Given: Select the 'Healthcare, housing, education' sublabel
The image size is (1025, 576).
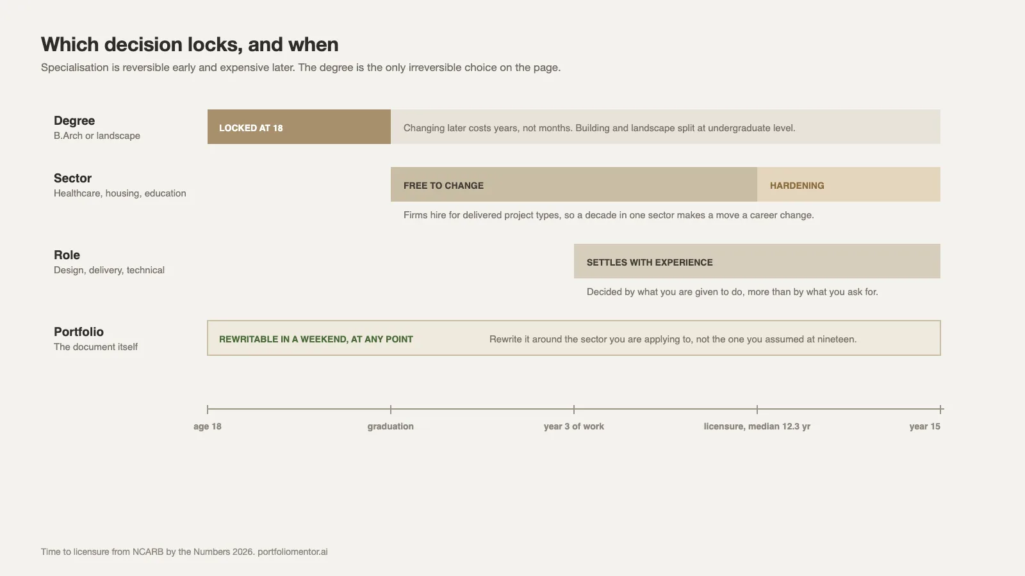Looking at the screenshot, I should (x=120, y=193).
